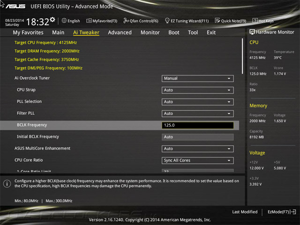Select the Ai Overclock Tuner label
The image size is (300, 225).
coord(32,78)
